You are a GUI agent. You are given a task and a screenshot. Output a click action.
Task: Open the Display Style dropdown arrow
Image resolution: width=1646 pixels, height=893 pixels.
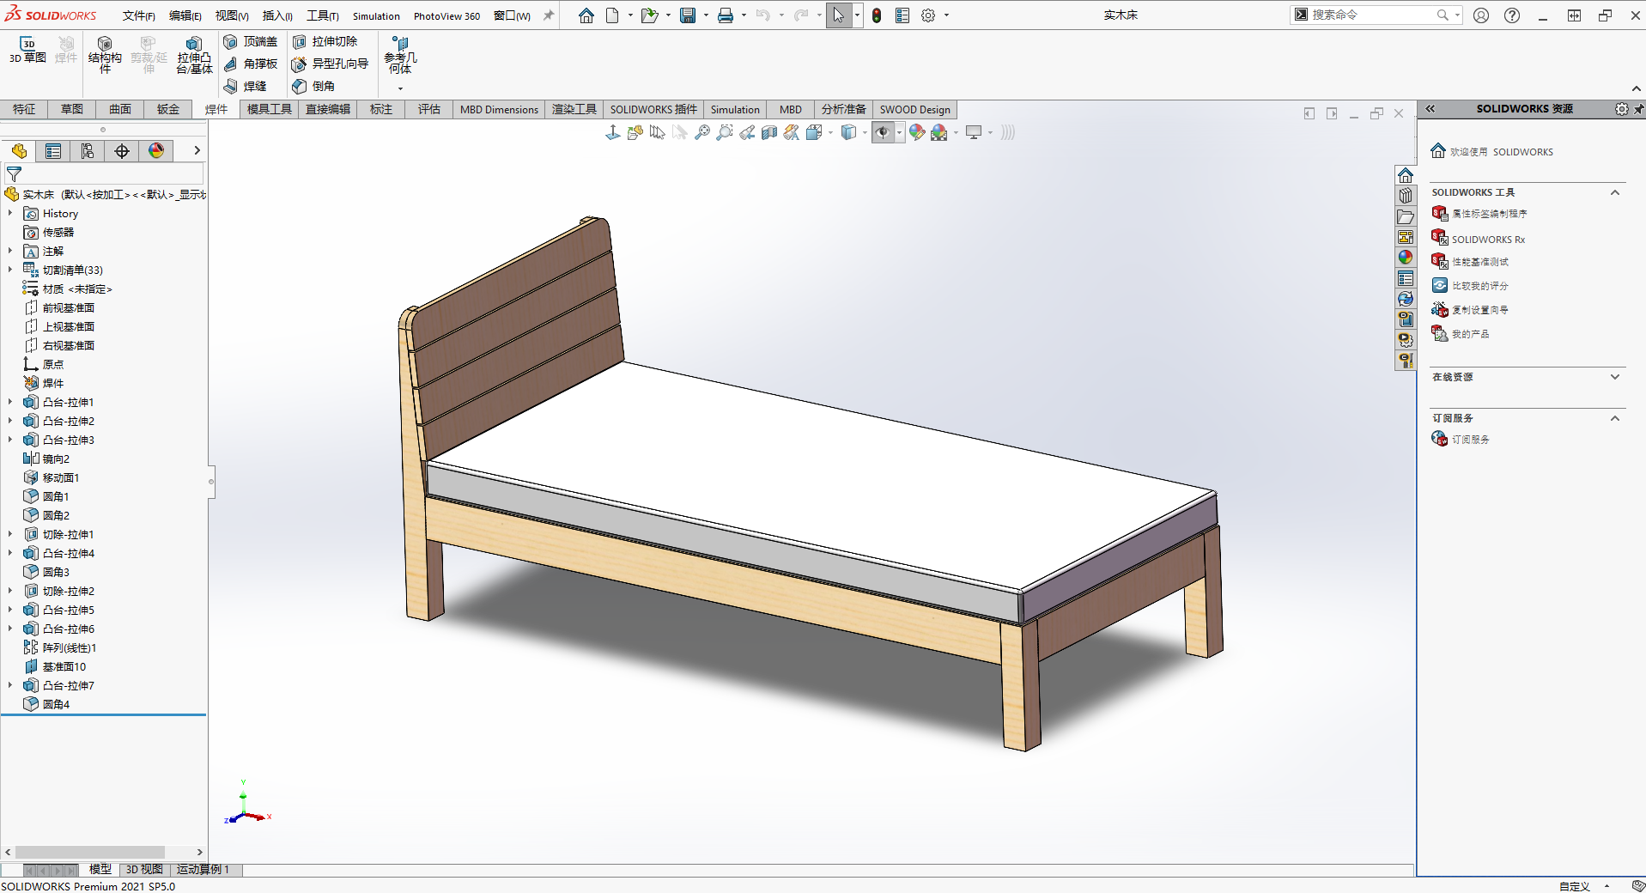[865, 132]
